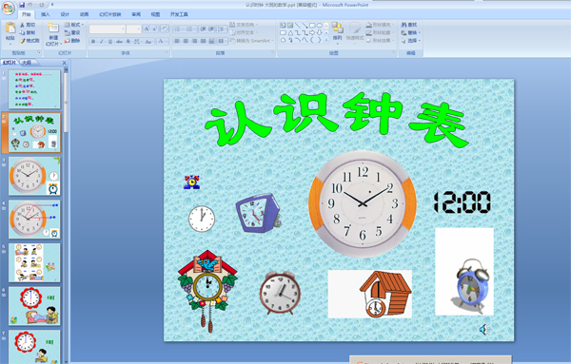571x364 pixels.
Task: Click the New Slide icon
Action: 53,29
